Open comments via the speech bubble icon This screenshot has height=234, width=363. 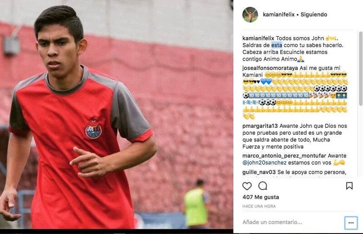click(263, 186)
